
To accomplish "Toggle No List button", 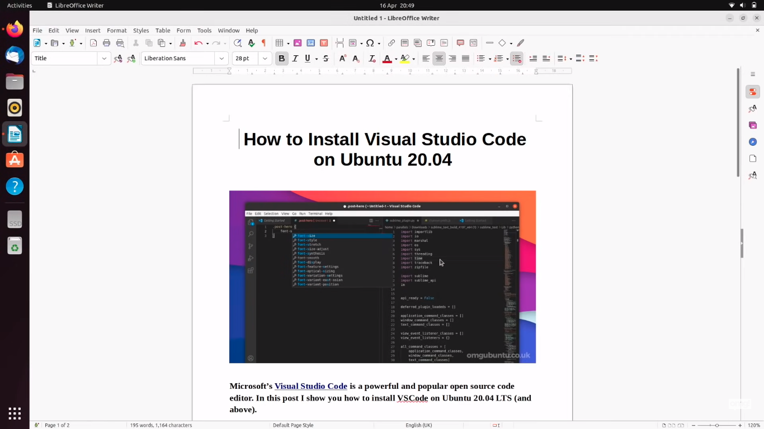I will (517, 59).
